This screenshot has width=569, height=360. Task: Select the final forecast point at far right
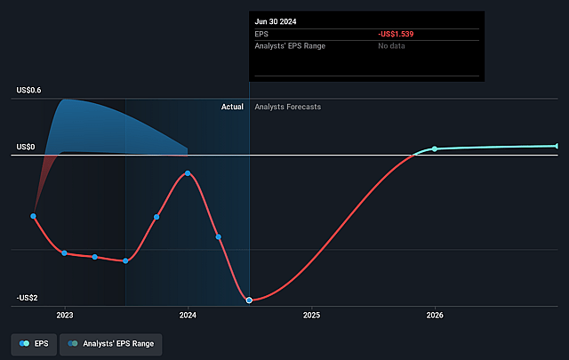(557, 146)
